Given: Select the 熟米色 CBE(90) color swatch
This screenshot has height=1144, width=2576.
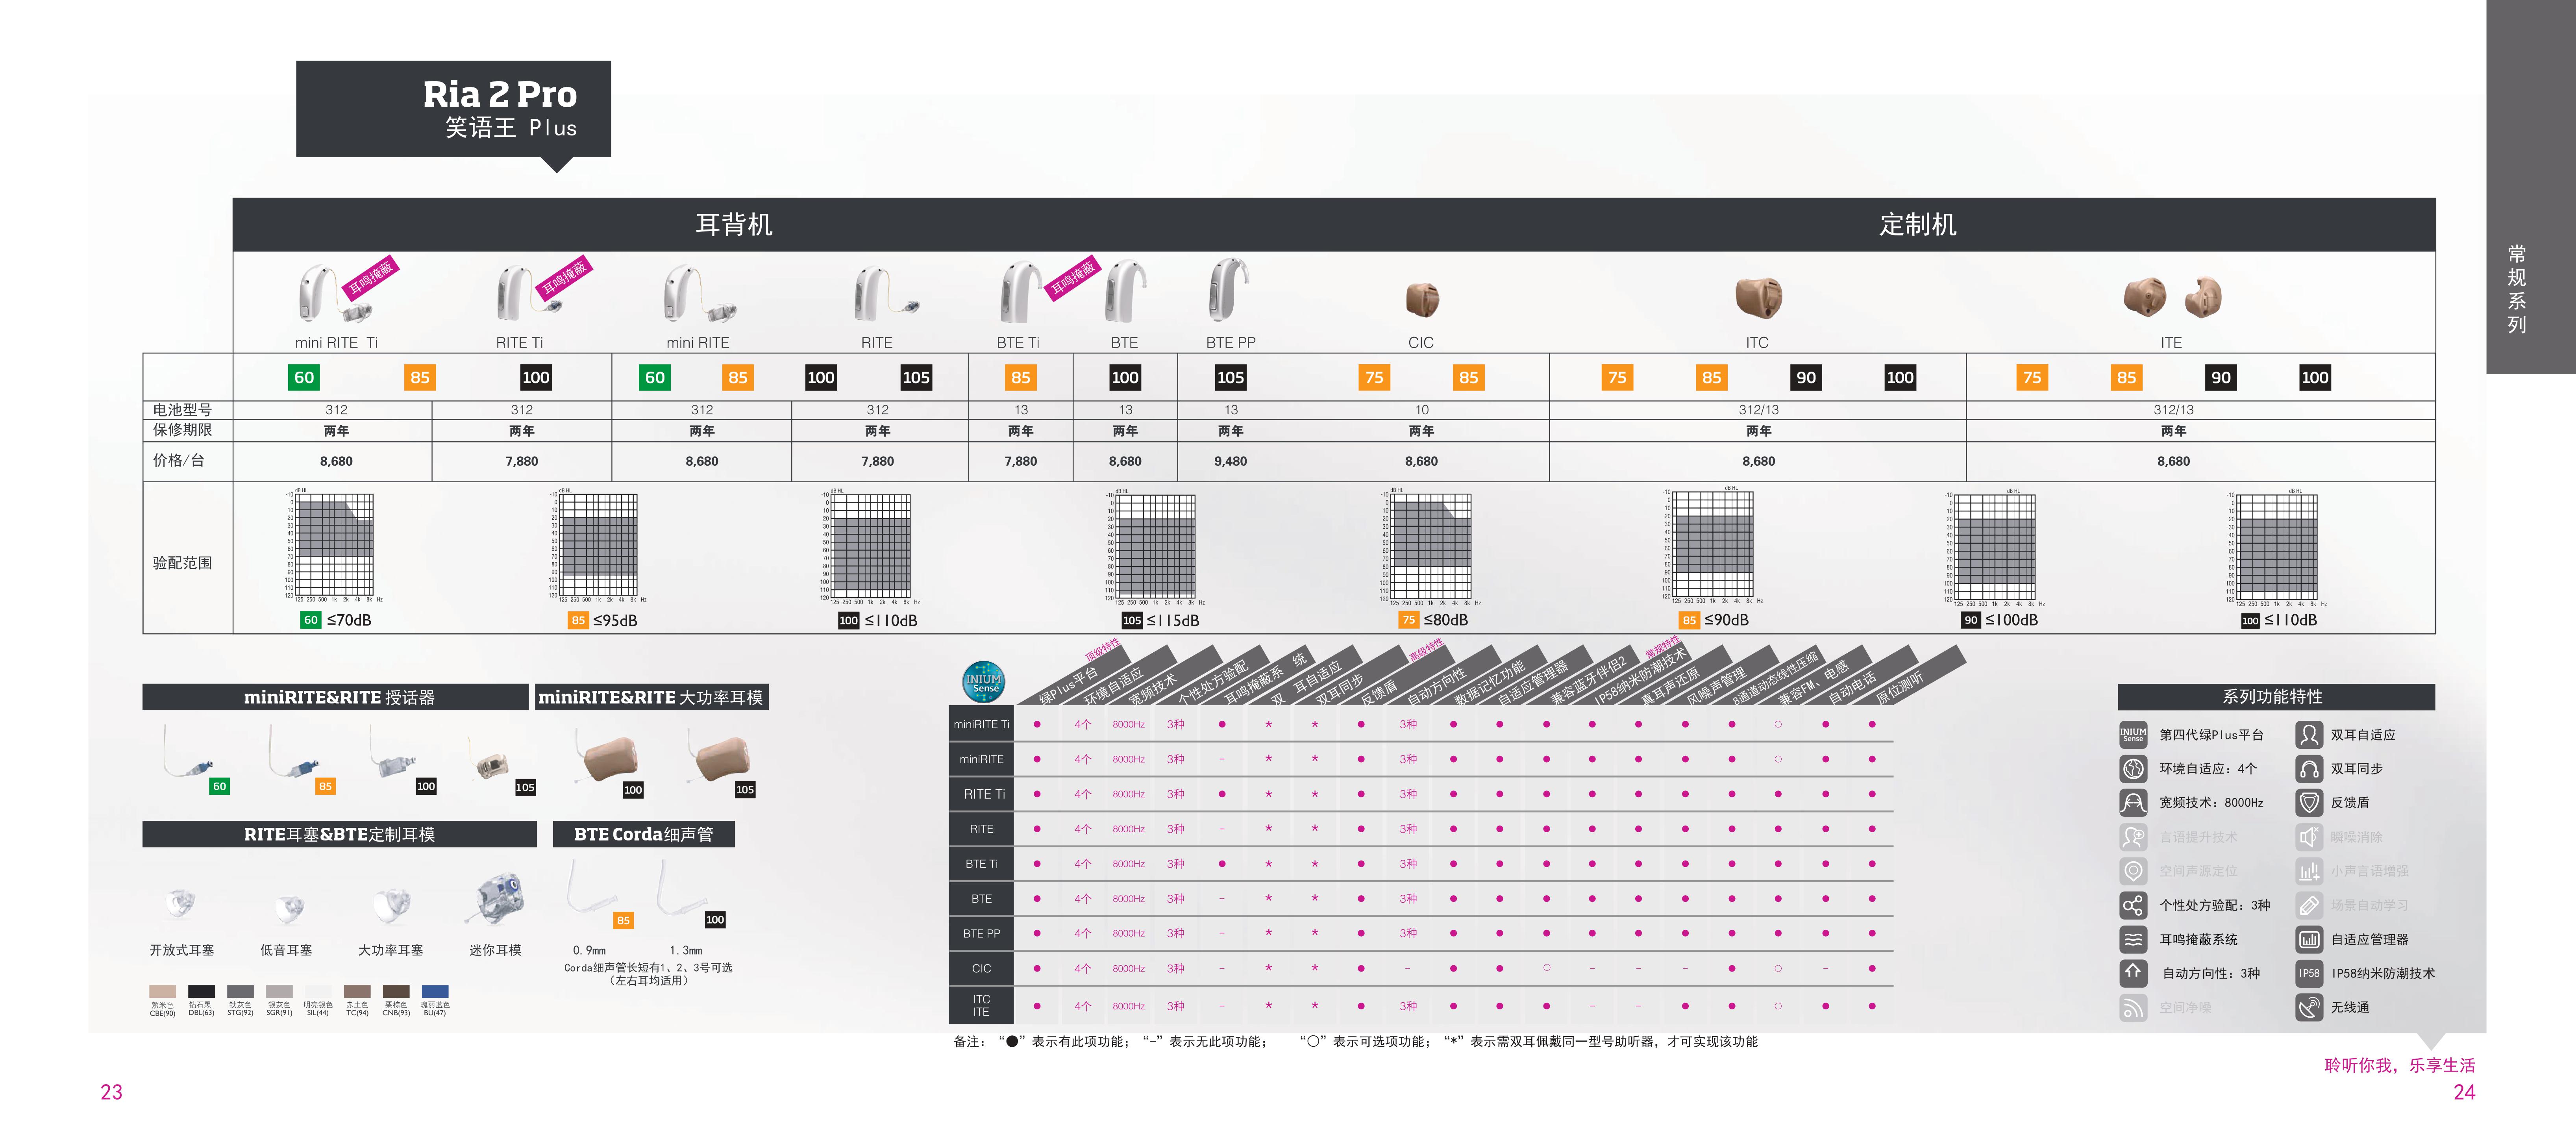Looking at the screenshot, I should click(x=162, y=992).
